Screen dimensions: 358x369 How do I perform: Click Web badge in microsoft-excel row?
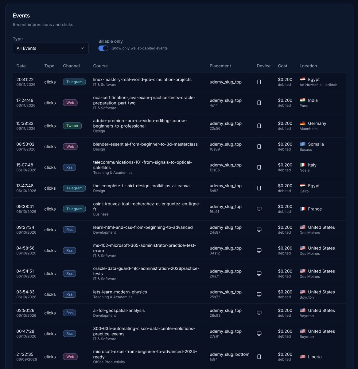[70, 357]
